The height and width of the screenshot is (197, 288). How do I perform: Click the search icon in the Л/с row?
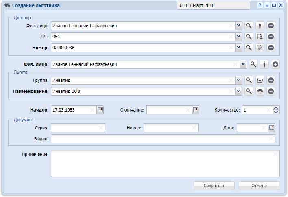pyautogui.click(x=249, y=37)
